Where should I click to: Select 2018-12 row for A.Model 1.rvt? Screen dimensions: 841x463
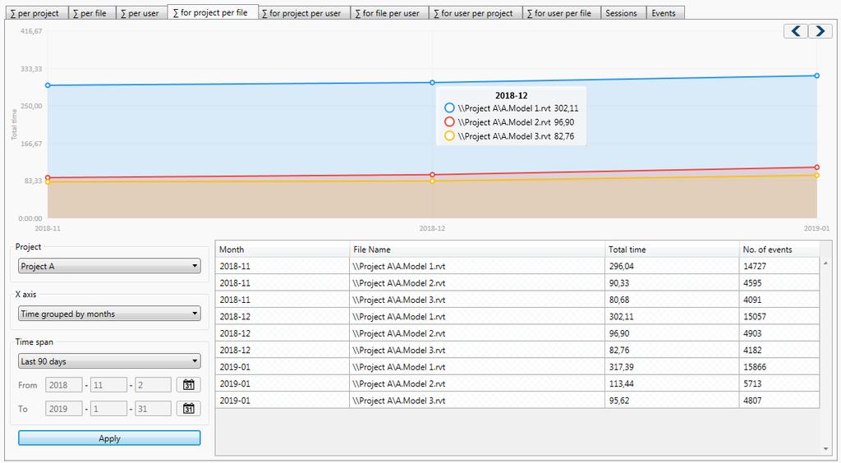click(517, 316)
